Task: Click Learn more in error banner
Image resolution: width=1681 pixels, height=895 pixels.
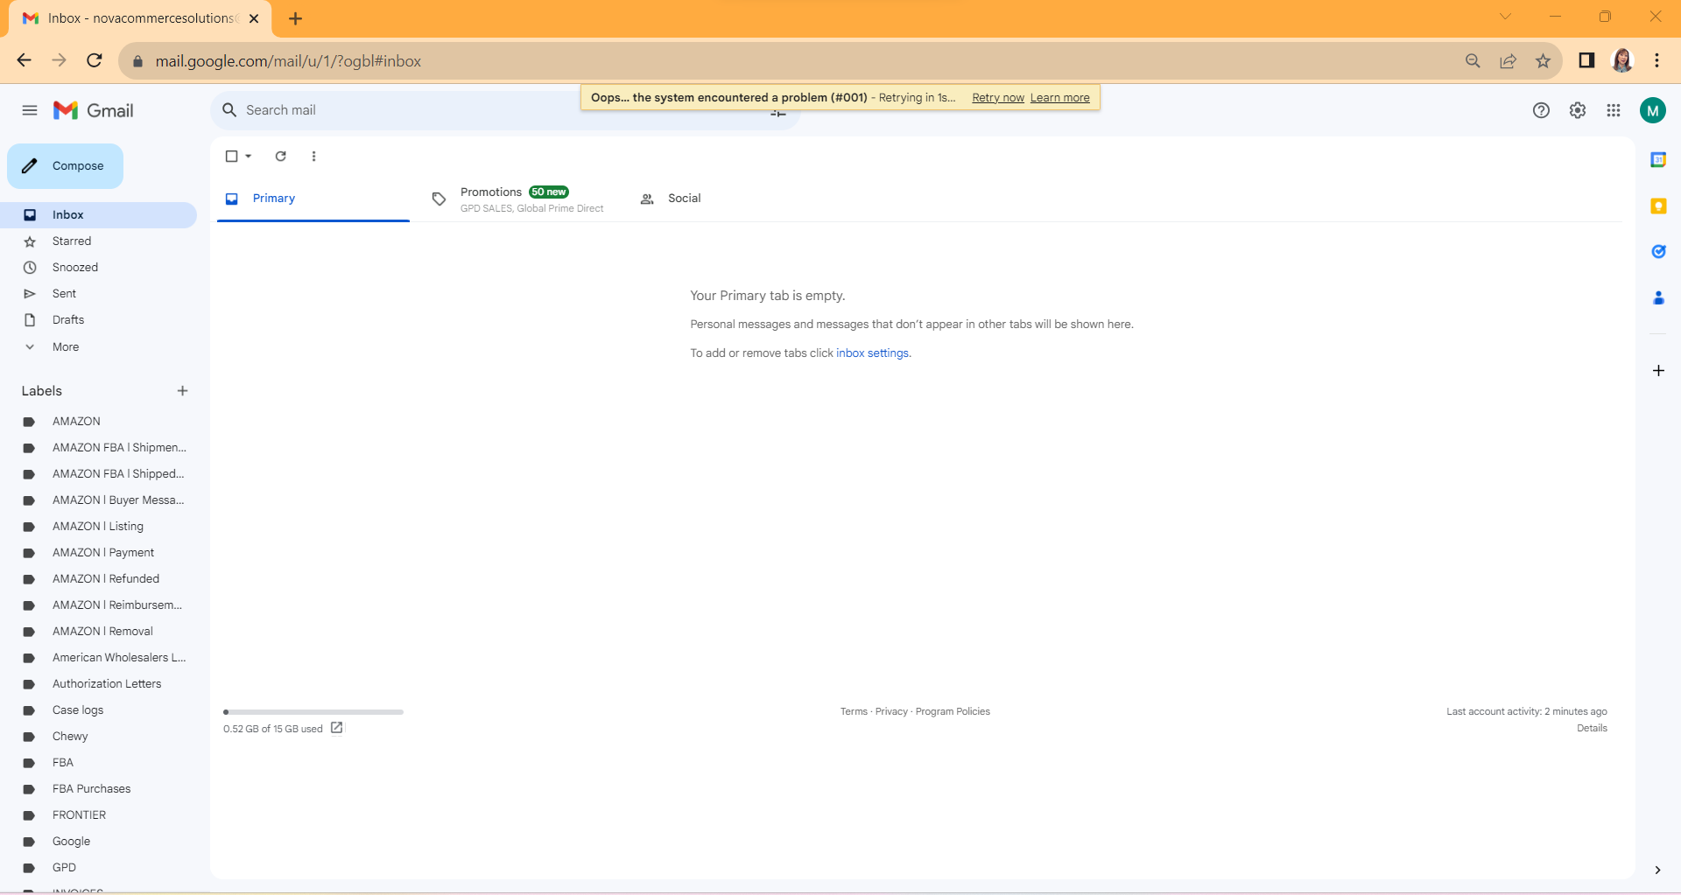Action: (x=1059, y=98)
